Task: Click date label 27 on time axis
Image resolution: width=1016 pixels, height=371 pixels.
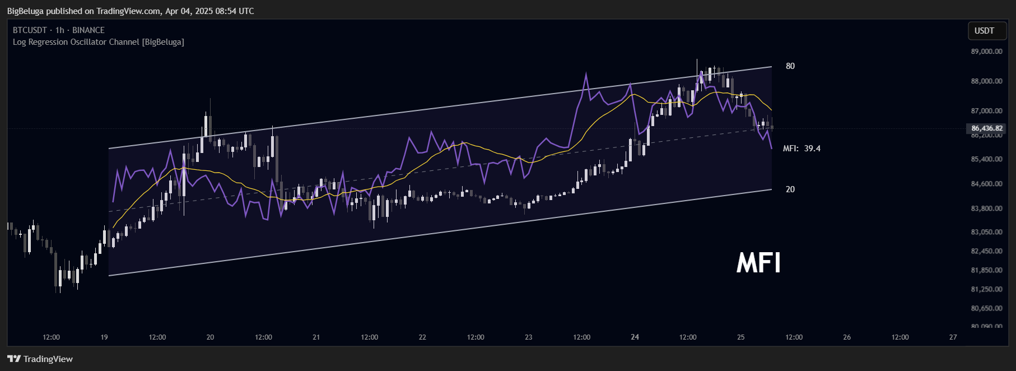Action: tap(953, 337)
